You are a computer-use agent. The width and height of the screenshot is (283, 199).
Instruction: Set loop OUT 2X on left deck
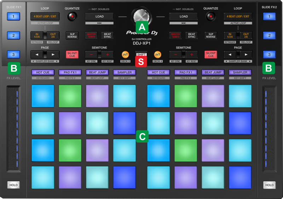53,35
